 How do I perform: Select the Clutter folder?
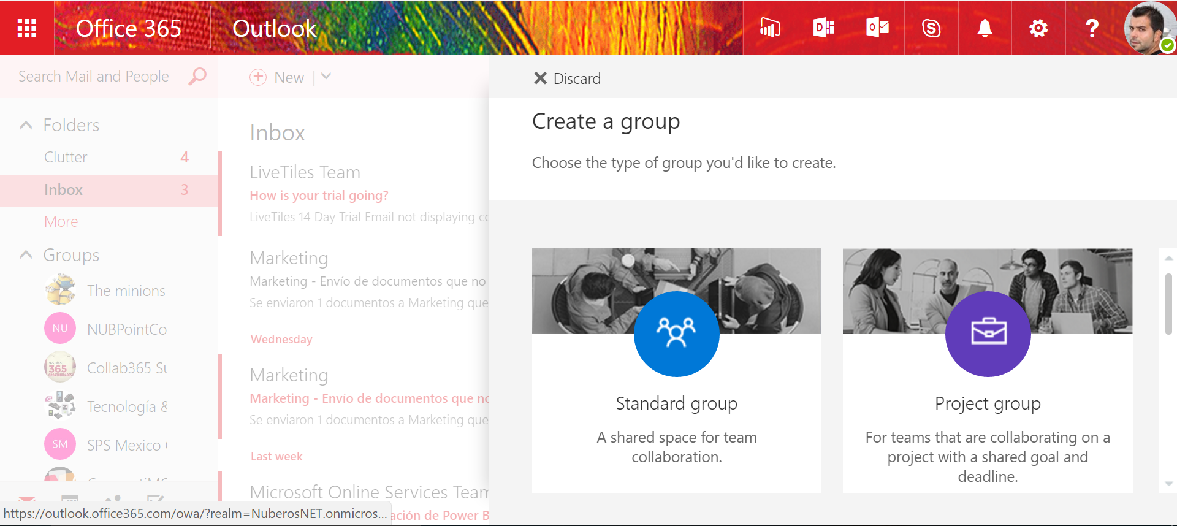pyautogui.click(x=109, y=158)
